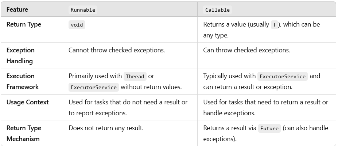Select the Usage Context row label

[28, 102]
